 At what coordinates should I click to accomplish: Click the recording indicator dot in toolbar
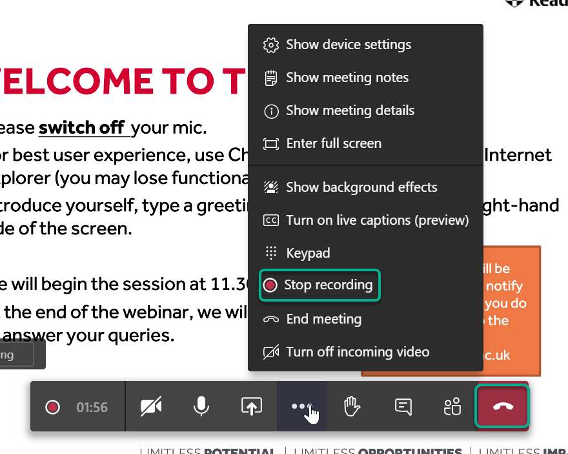53,407
